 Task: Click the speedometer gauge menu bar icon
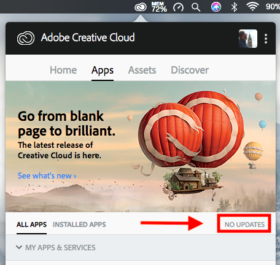[178, 7]
